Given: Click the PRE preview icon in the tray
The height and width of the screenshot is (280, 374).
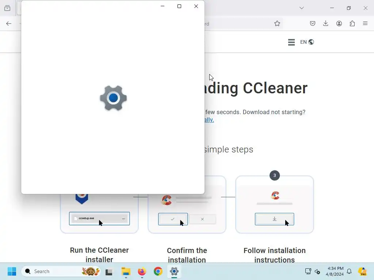Looking at the screenshot, I should pos(362,271).
